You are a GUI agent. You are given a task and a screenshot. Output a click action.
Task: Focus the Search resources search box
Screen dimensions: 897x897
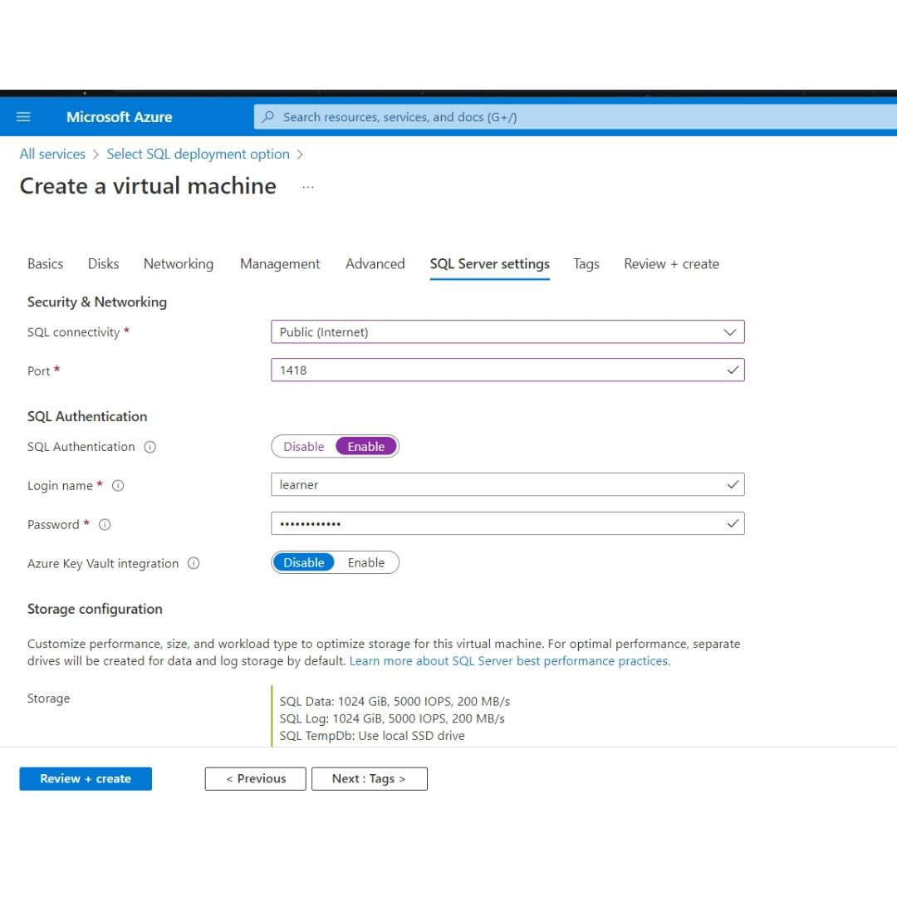click(575, 117)
